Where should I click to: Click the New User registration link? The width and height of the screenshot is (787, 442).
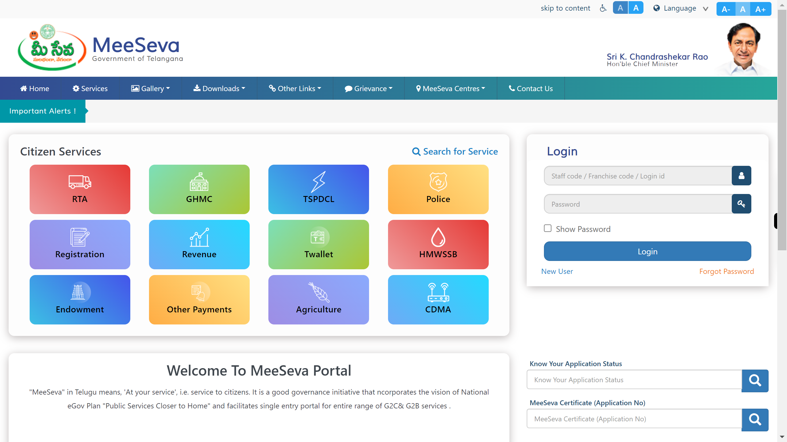(557, 271)
